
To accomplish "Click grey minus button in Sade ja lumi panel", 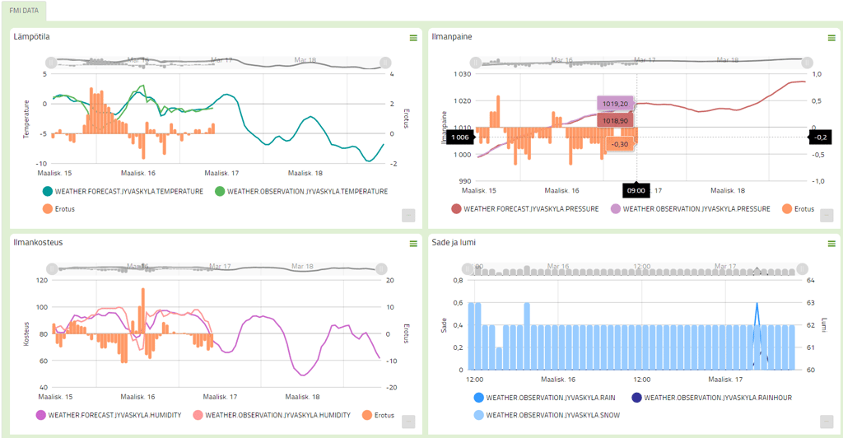I will (x=827, y=422).
